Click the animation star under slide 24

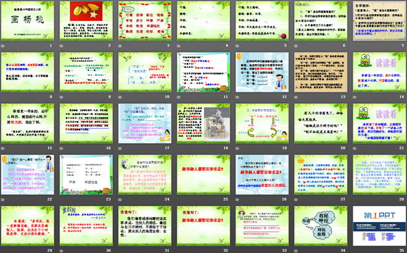click(120, 199)
